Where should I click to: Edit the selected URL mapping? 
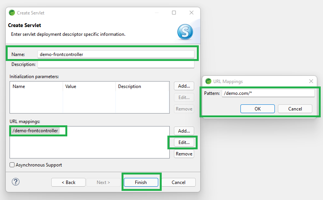point(184,142)
